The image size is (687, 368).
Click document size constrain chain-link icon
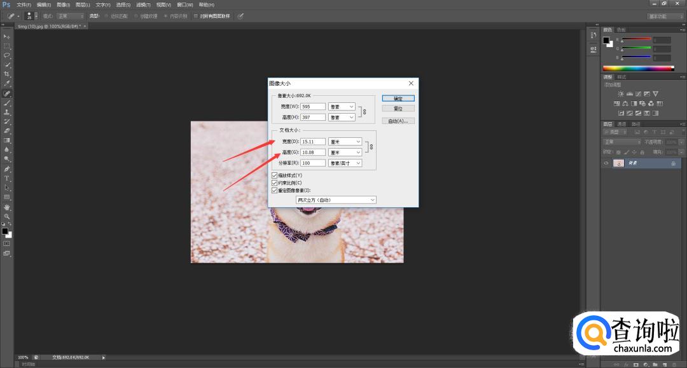tap(371, 147)
